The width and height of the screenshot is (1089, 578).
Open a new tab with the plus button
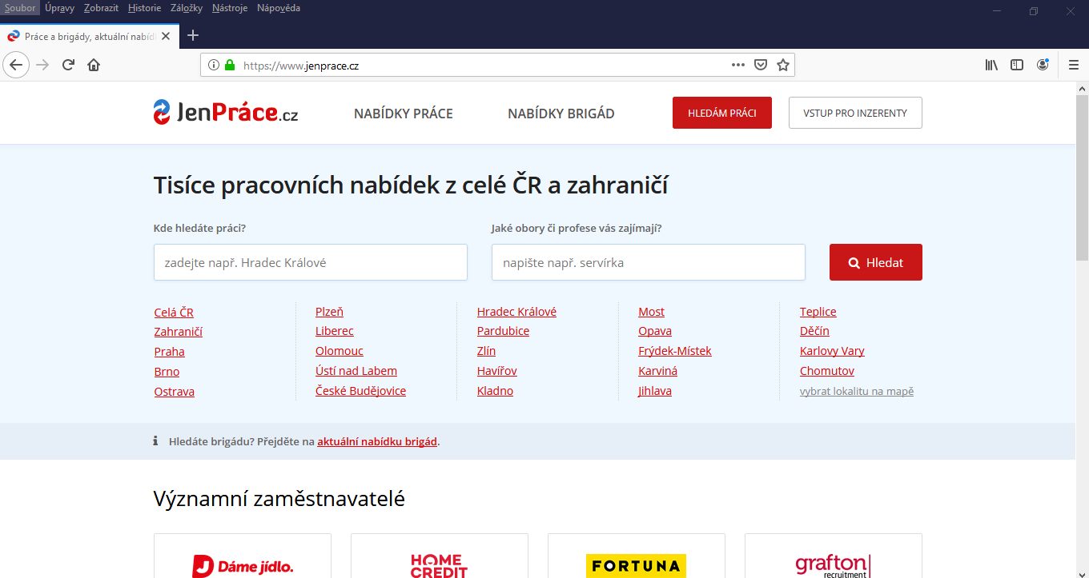tap(193, 35)
